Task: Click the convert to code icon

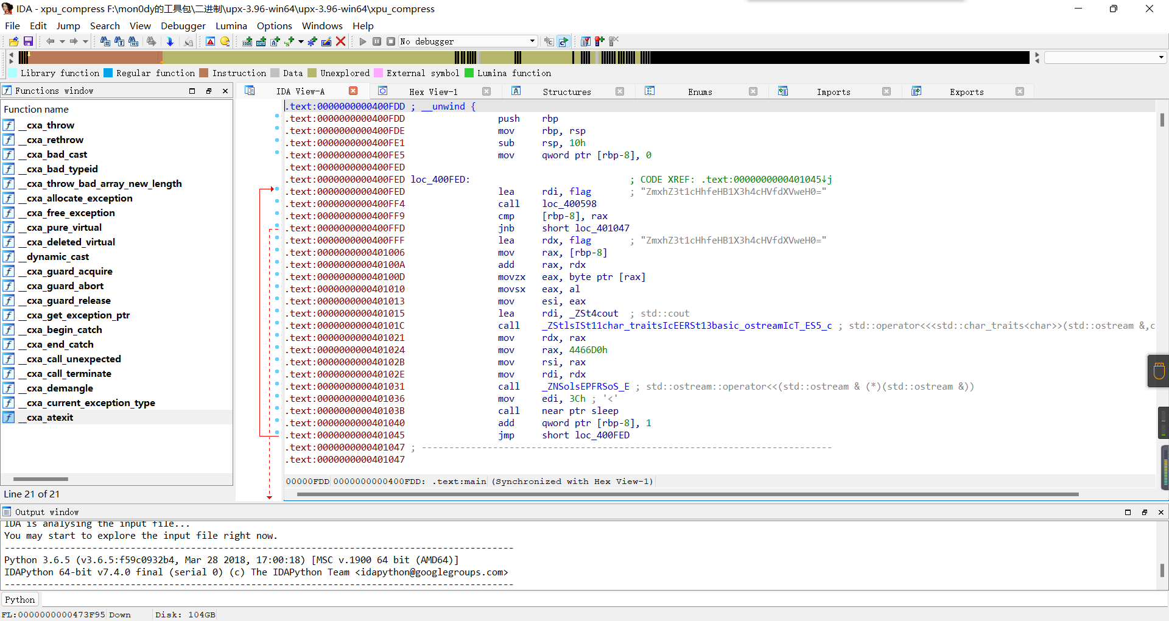Action: coord(247,41)
